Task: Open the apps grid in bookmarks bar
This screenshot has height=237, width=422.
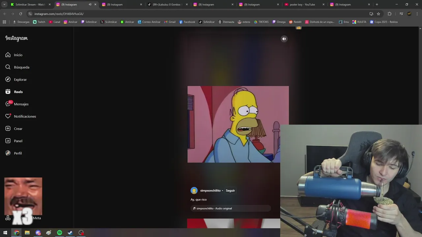Action: click(x=4, y=22)
